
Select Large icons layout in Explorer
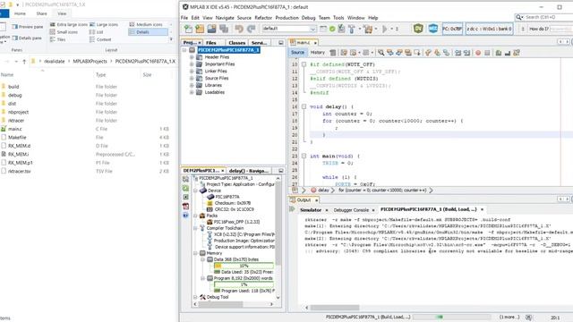click(x=104, y=24)
